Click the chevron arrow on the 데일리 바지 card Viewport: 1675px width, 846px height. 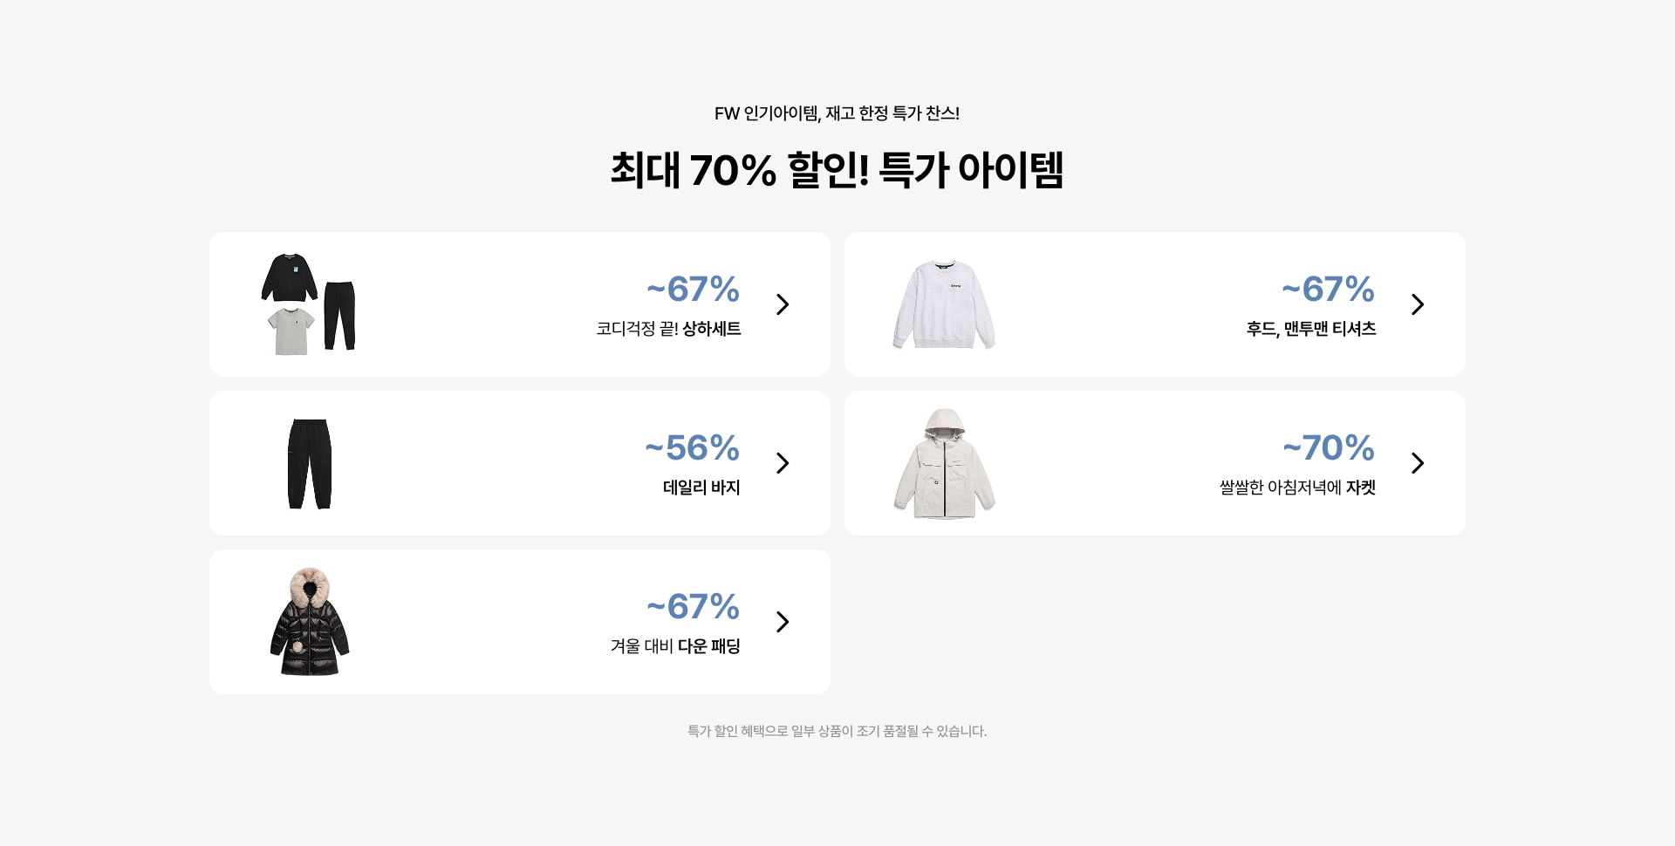[x=783, y=463]
